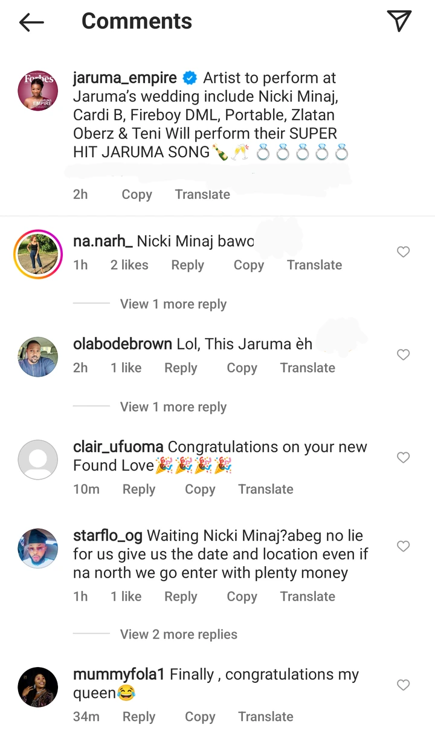This screenshot has height=730, width=435.
Task: Reply to clair_ufuoma's comment
Action: click(x=139, y=489)
